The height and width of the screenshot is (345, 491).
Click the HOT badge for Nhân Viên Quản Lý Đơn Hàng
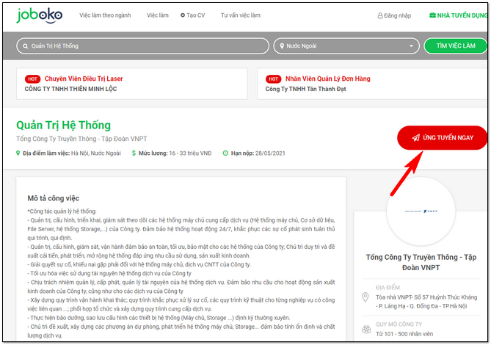273,79
